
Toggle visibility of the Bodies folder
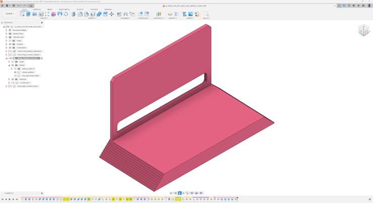pyautogui.click(x=13, y=65)
